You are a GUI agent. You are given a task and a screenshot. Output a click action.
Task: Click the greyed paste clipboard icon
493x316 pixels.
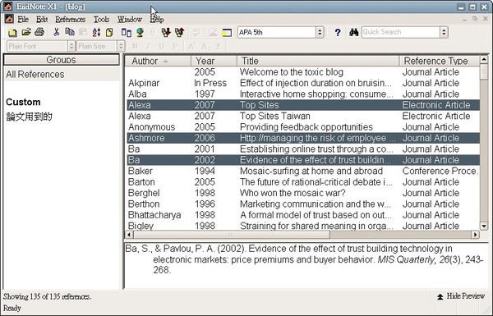click(x=83, y=32)
